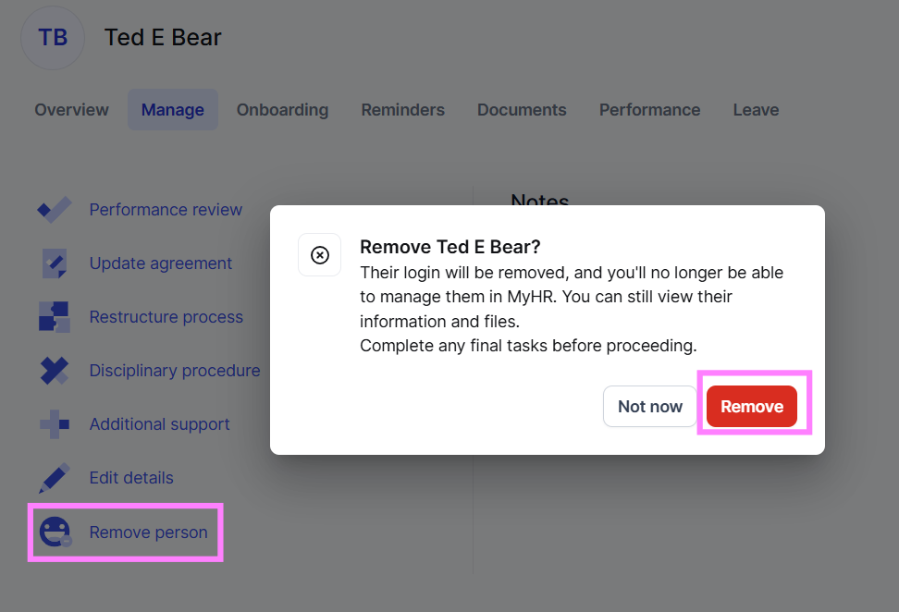This screenshot has width=899, height=612.
Task: Open the Performance tab
Action: click(649, 109)
